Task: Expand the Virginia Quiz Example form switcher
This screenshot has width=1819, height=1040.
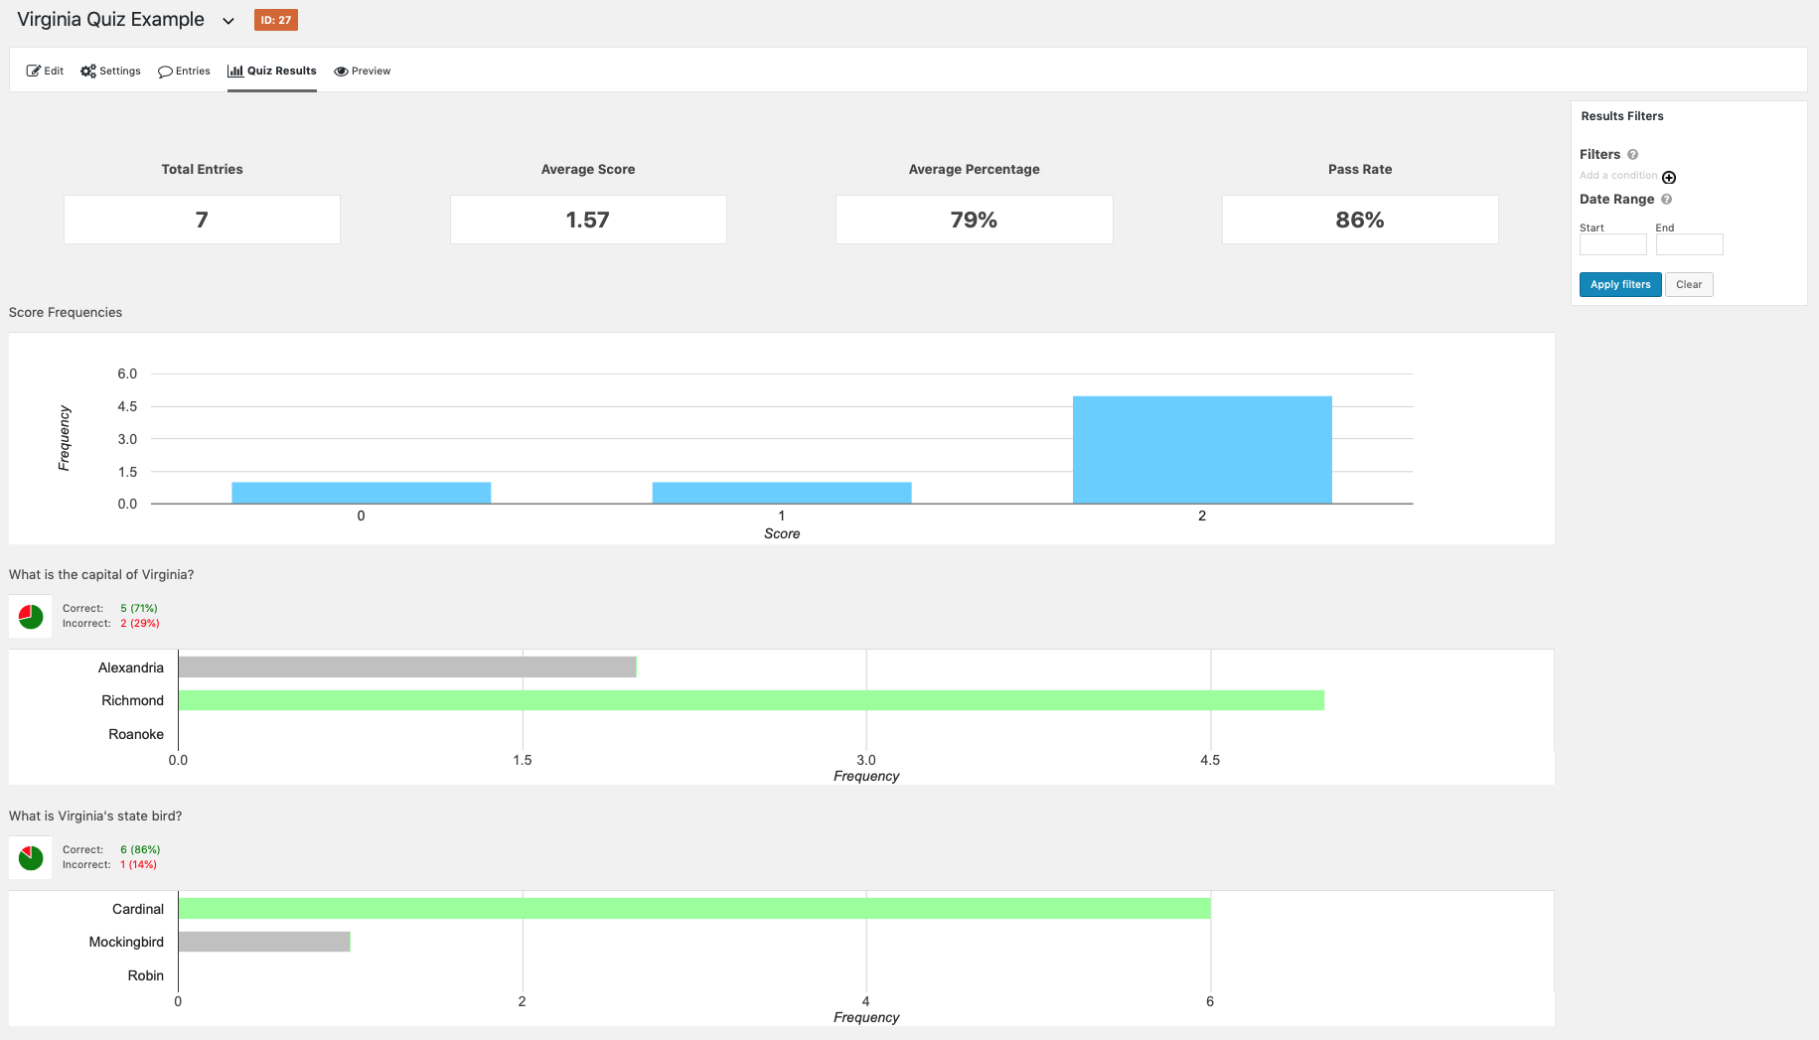Action: pyautogui.click(x=228, y=21)
